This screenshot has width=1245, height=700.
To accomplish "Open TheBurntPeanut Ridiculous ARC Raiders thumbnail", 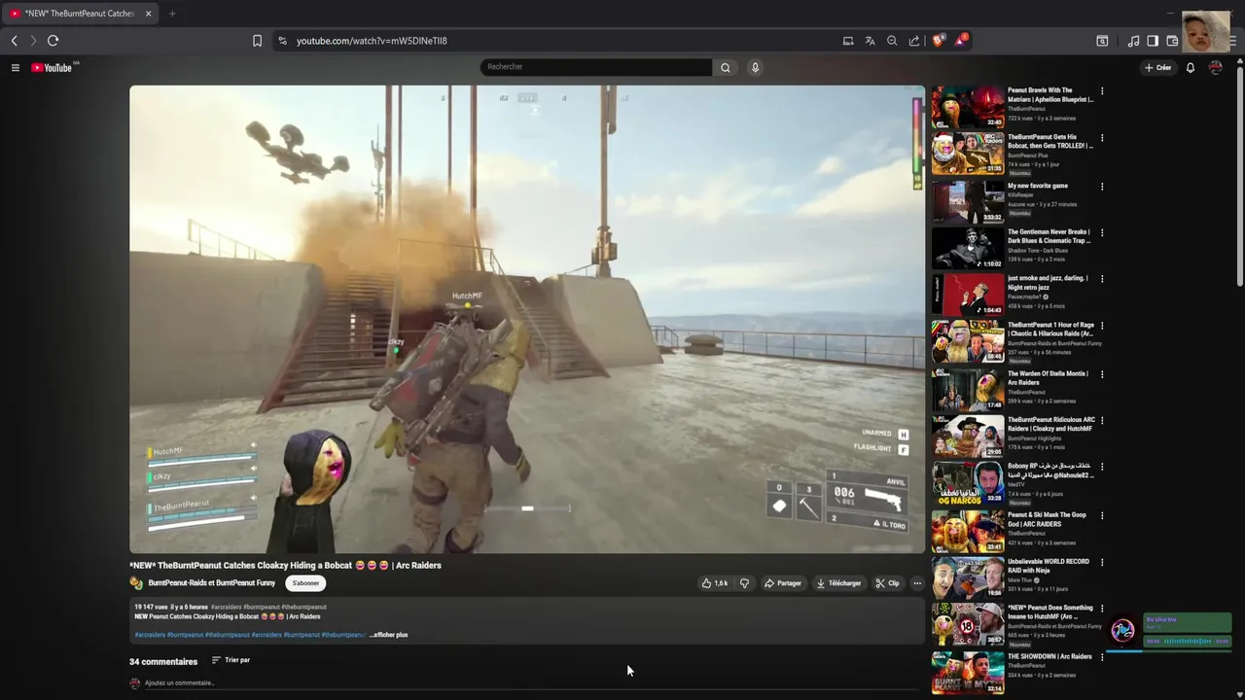I will [968, 437].
